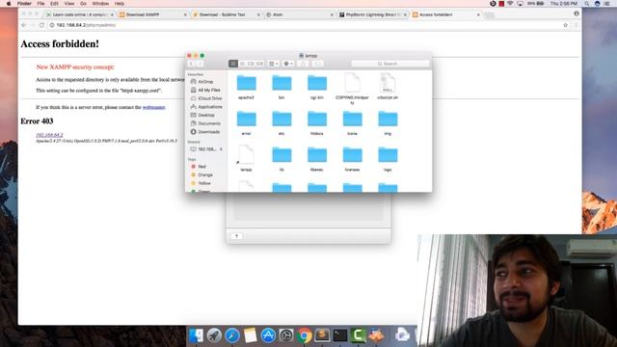Select the COPYING.thirdparty file
This screenshot has width=617, height=347.
click(x=352, y=83)
